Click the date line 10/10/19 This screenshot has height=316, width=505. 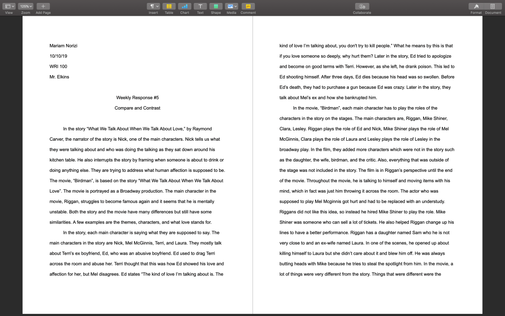coord(58,56)
